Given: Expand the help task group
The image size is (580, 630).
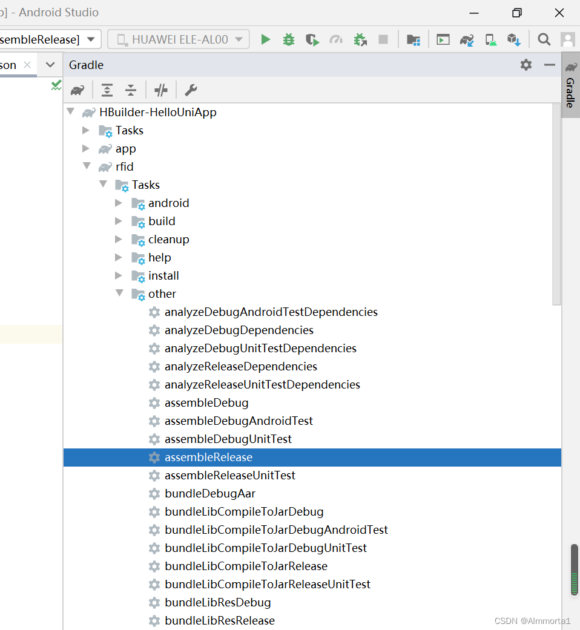Looking at the screenshot, I should click(x=119, y=257).
